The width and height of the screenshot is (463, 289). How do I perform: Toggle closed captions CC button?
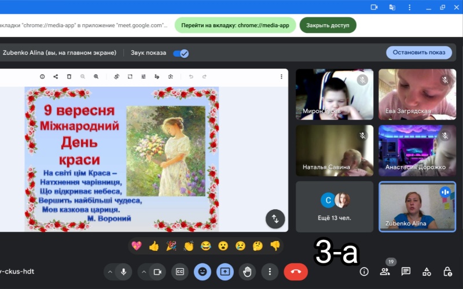[180, 272]
